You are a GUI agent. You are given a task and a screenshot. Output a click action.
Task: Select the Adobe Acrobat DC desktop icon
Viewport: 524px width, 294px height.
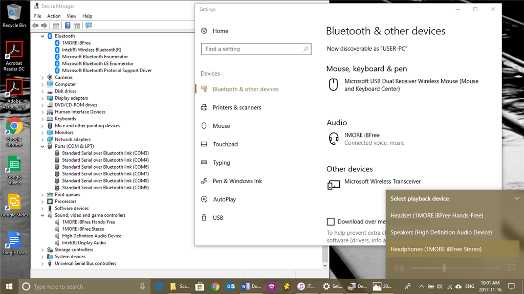pos(14,94)
